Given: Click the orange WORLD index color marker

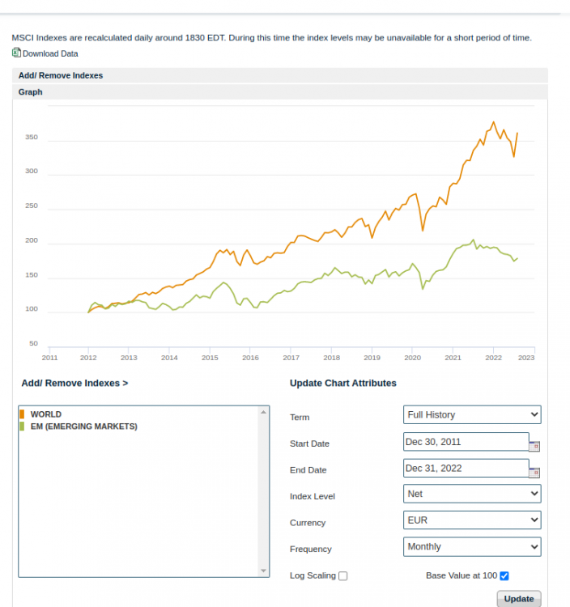Looking at the screenshot, I should (22, 414).
